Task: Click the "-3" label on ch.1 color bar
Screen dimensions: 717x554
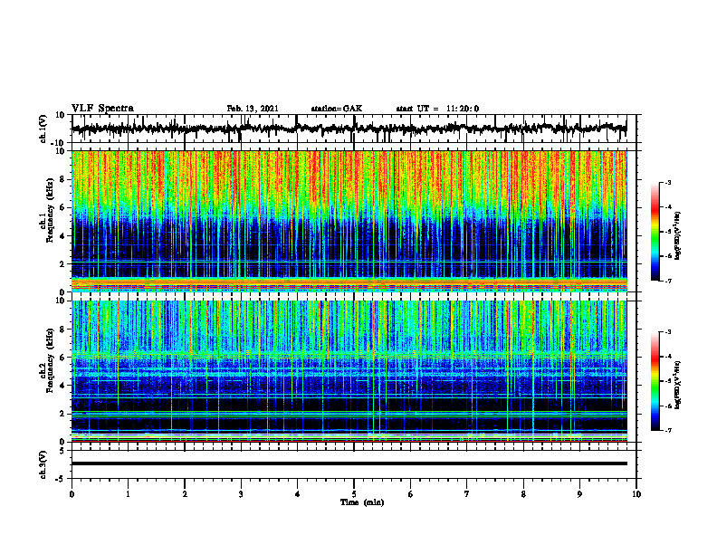Action: [x=668, y=182]
